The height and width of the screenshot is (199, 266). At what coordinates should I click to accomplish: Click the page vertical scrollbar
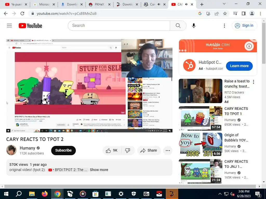[264, 43]
